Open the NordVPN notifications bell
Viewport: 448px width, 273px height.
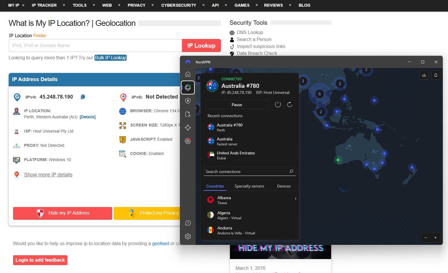pyautogui.click(x=436, y=75)
